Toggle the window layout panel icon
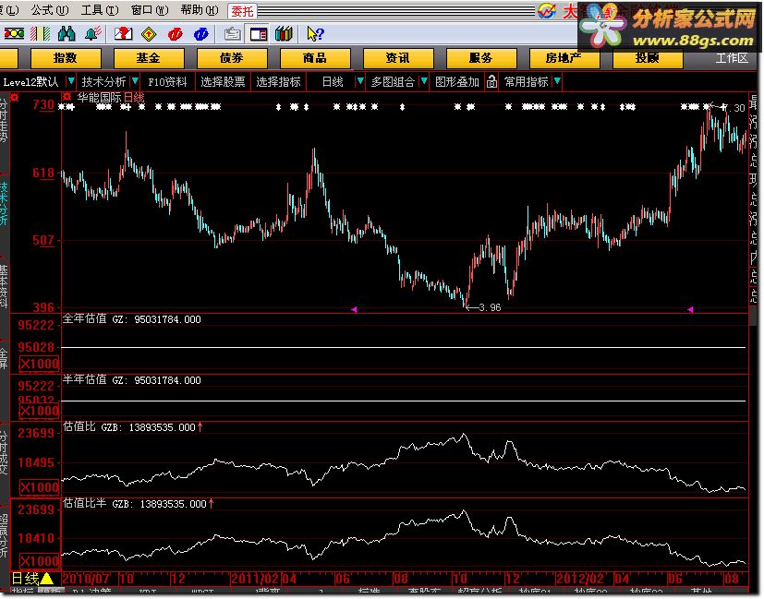Screen dimensions: 764x599 259,34
